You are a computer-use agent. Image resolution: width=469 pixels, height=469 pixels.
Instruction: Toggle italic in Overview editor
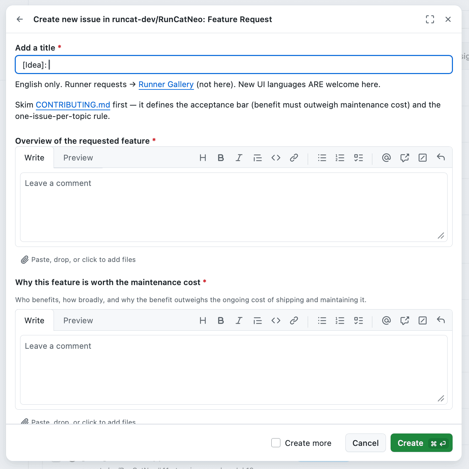pos(239,157)
